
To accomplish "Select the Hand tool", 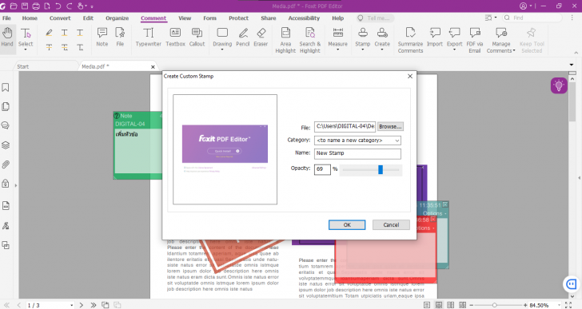I will click(7, 37).
